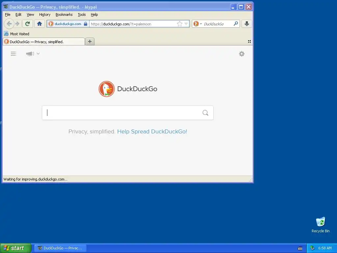Click the megaphone announcements icon

point(30,54)
